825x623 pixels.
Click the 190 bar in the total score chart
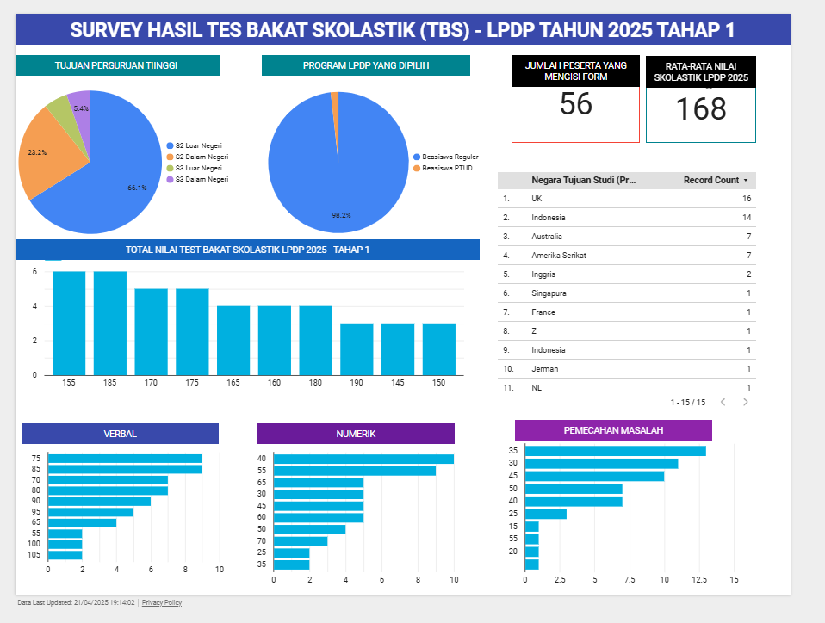click(x=357, y=349)
